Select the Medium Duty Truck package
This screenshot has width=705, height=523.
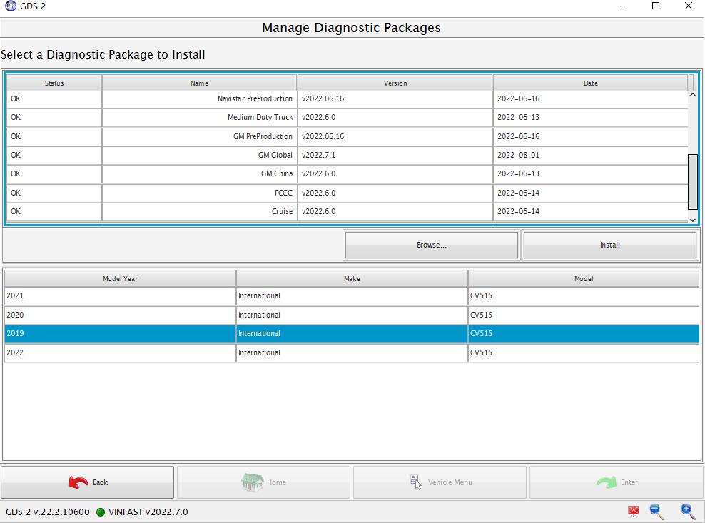pyautogui.click(x=347, y=117)
